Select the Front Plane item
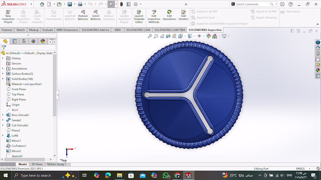This screenshot has height=180, width=321. coord(19,89)
